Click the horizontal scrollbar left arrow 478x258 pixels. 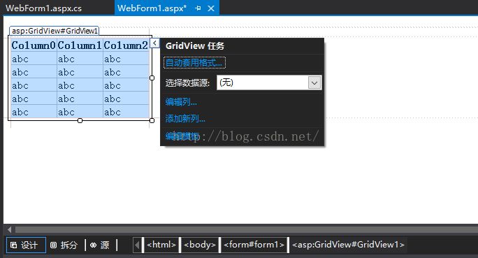pyautogui.click(x=10, y=229)
